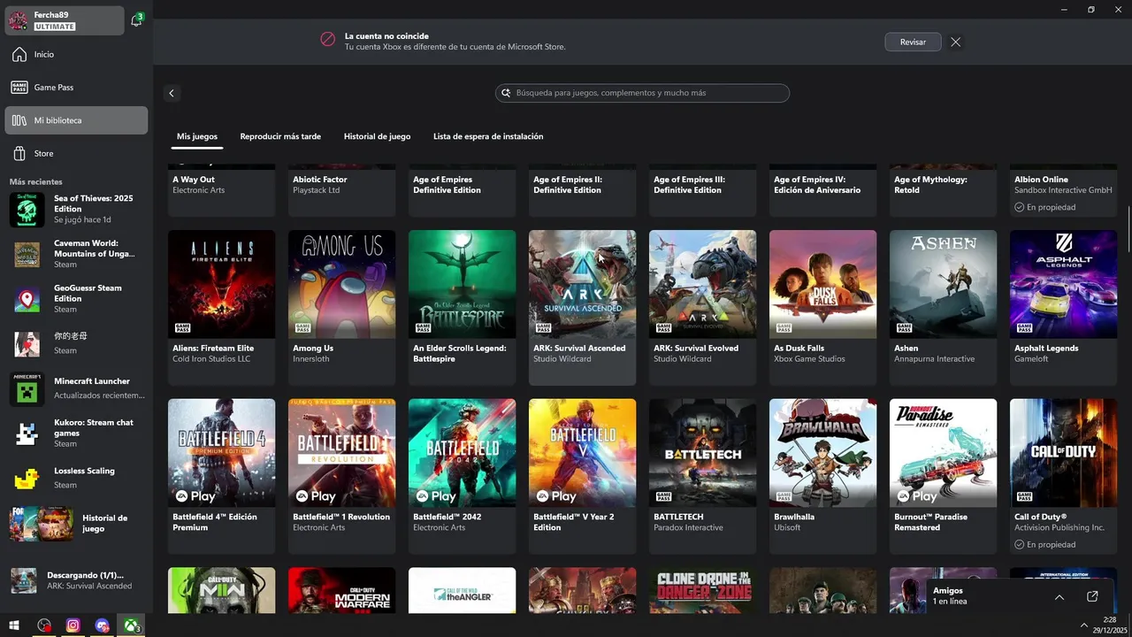Open ARK: Survival Evolved tile
Image resolution: width=1132 pixels, height=637 pixels.
(702, 307)
